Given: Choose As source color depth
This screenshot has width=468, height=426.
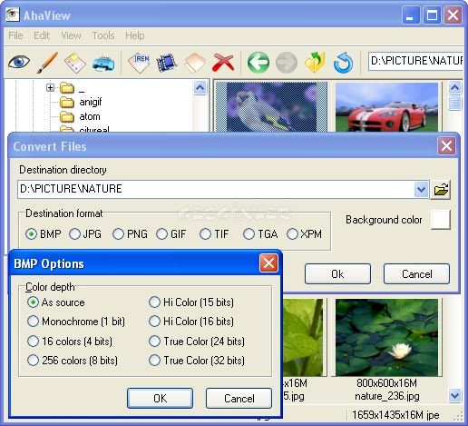Looking at the screenshot, I should [x=56, y=302].
